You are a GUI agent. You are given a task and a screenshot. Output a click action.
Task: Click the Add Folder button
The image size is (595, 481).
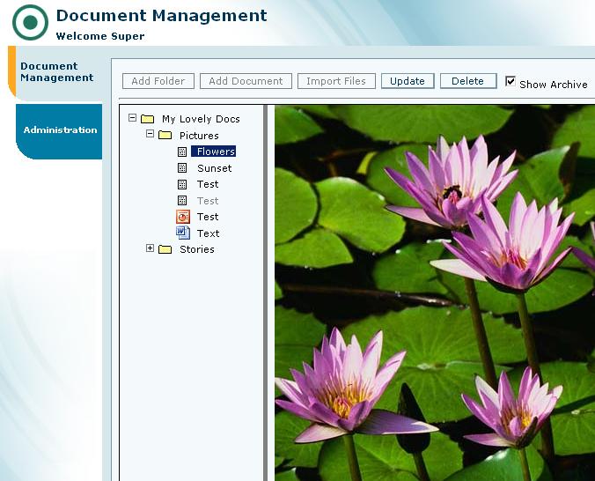click(x=158, y=81)
